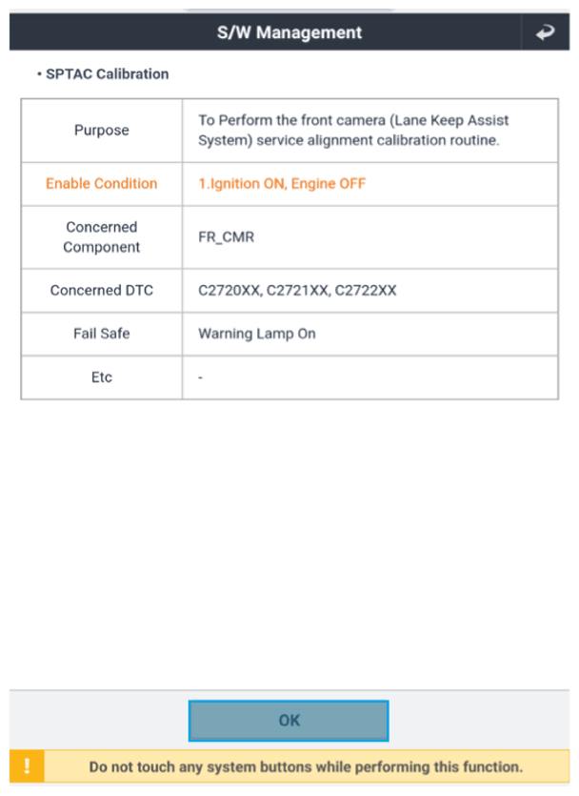The height and width of the screenshot is (796, 579).
Task: Select the Etc row label
Action: (101, 378)
